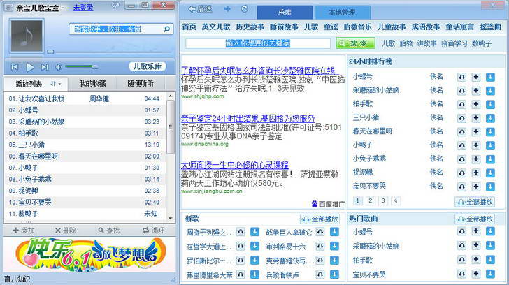
Task: Open the 大师面授 ad link
Action: click(235, 165)
